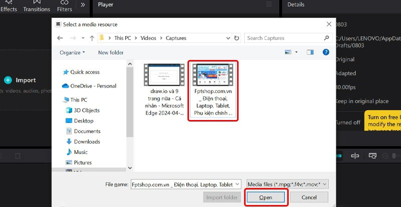Screen dimensions: 401x207
Task: Refresh the Captures folder
Action: click(x=237, y=38)
